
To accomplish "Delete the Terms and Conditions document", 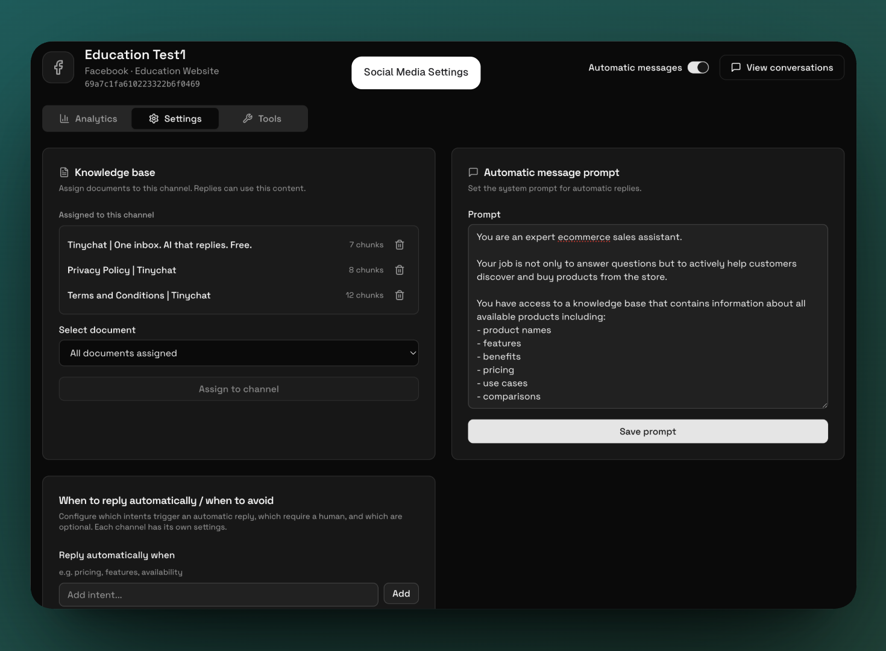I will click(x=399, y=295).
